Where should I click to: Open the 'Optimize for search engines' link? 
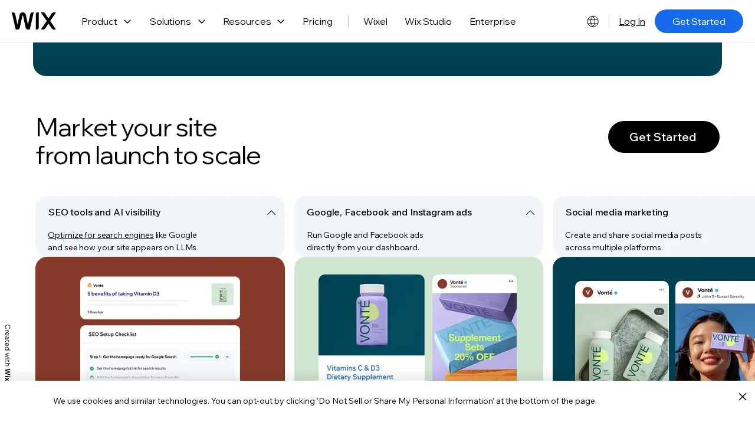coord(100,235)
